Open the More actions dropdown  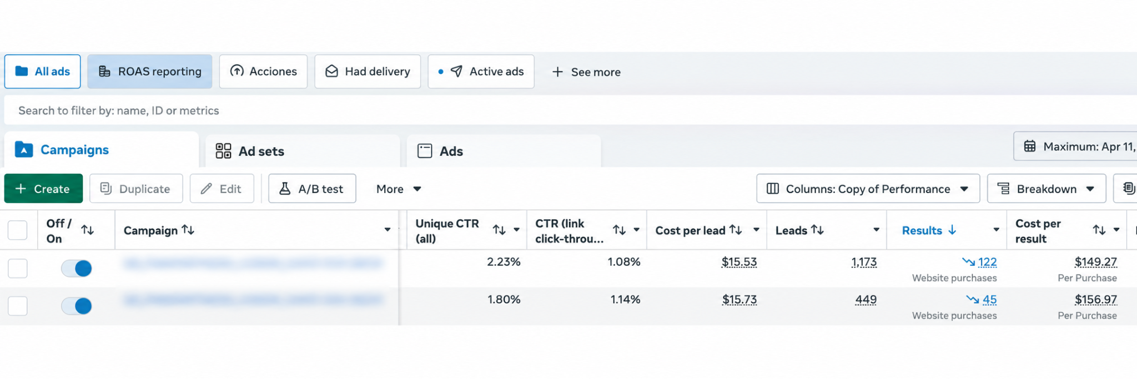[x=399, y=189]
